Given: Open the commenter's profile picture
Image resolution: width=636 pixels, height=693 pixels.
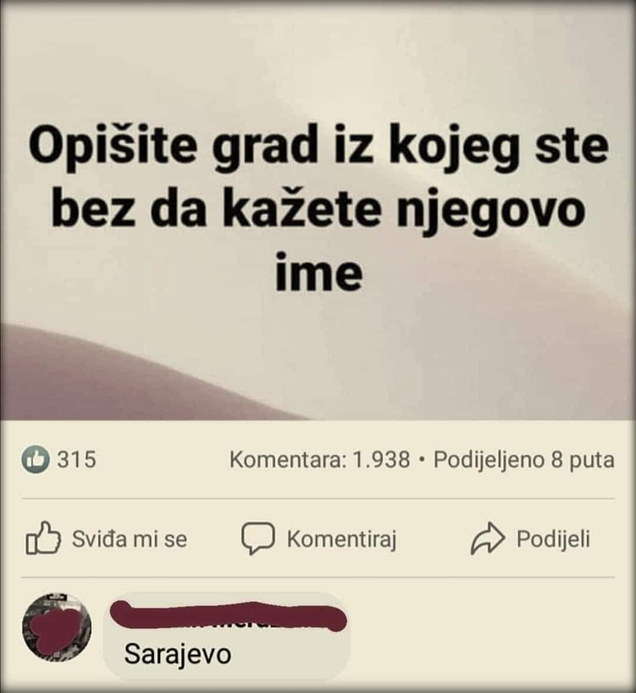Looking at the screenshot, I should point(57,628).
